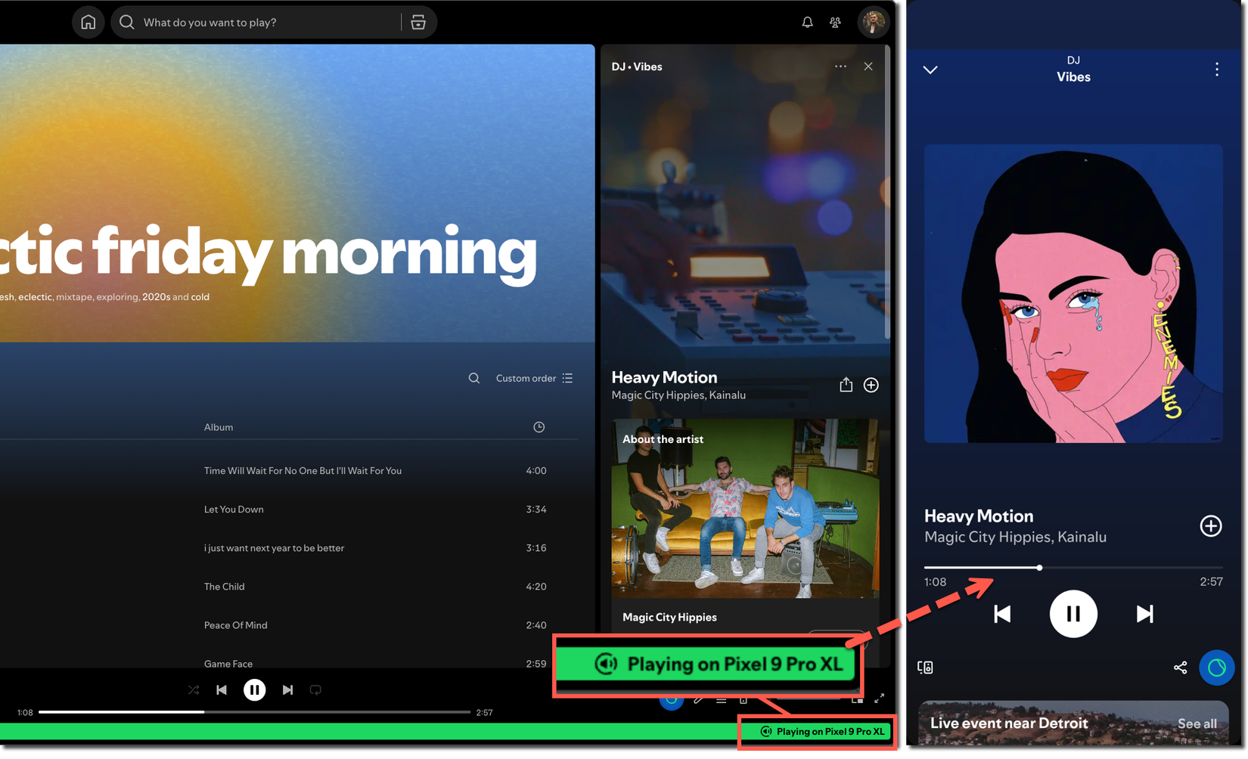
Task: Open the '2020s' tag link
Action: 156,297
